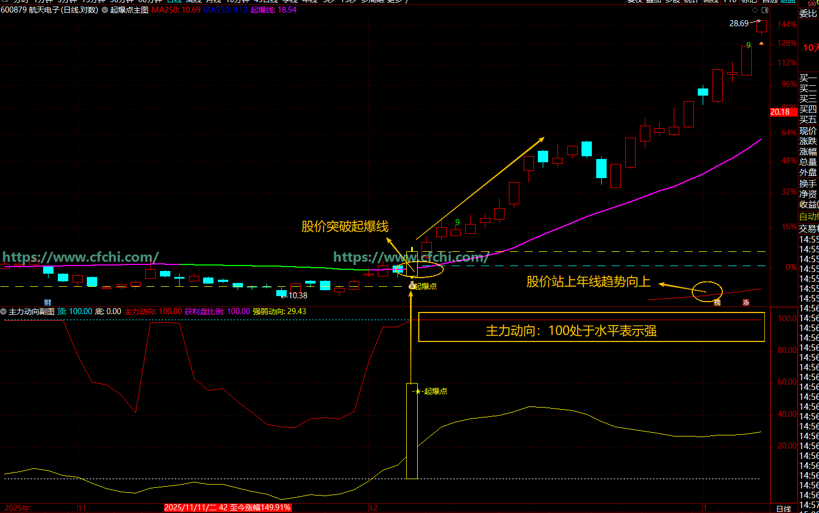Select the 600879 航天电子 stock title
819x513 pixels.
(x=50, y=10)
